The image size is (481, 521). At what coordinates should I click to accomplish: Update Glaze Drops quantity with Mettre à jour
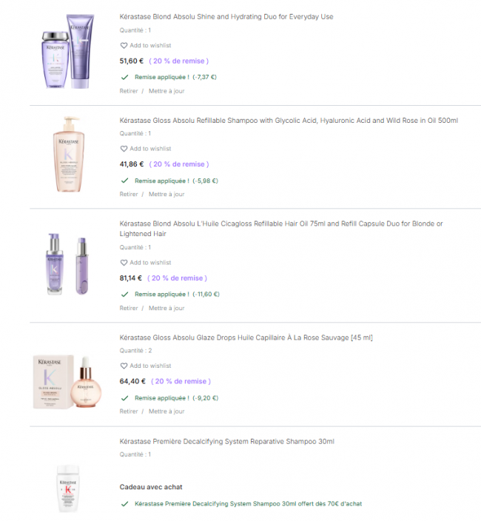(x=166, y=411)
